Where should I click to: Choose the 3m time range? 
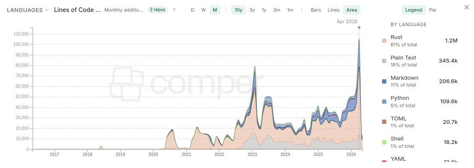point(277,10)
